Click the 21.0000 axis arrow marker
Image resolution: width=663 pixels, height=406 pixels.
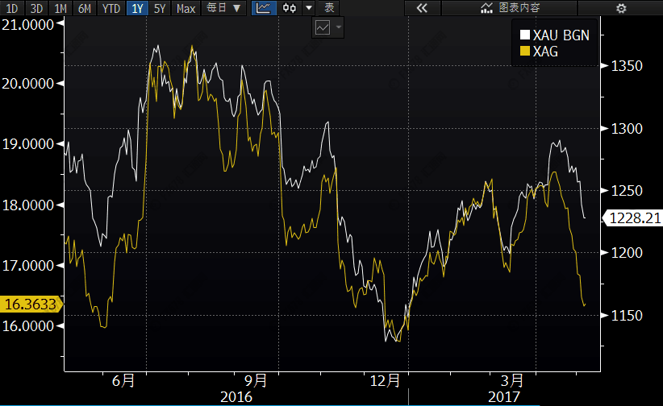pos(58,23)
